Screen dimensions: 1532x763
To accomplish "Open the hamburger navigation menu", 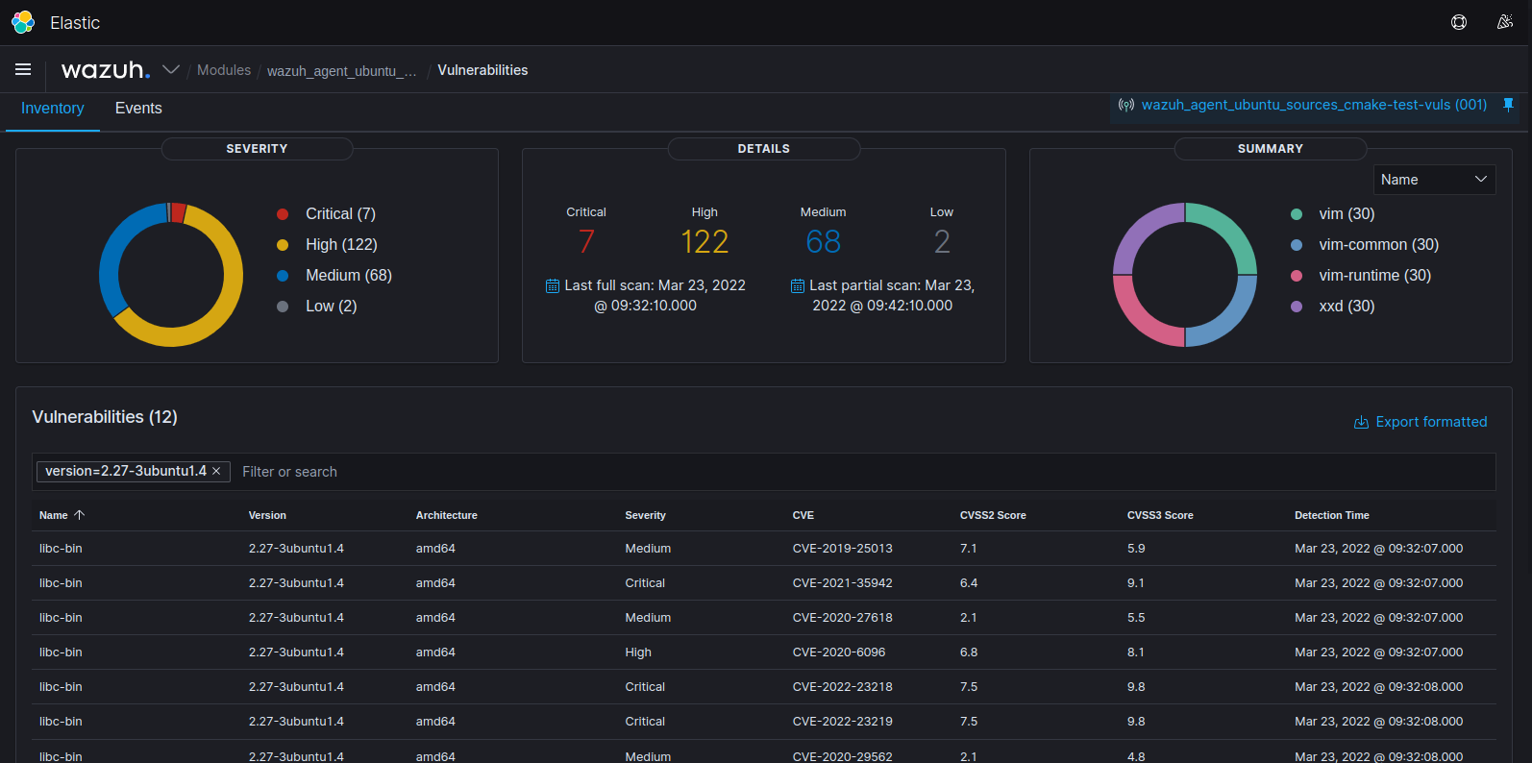I will (23, 69).
